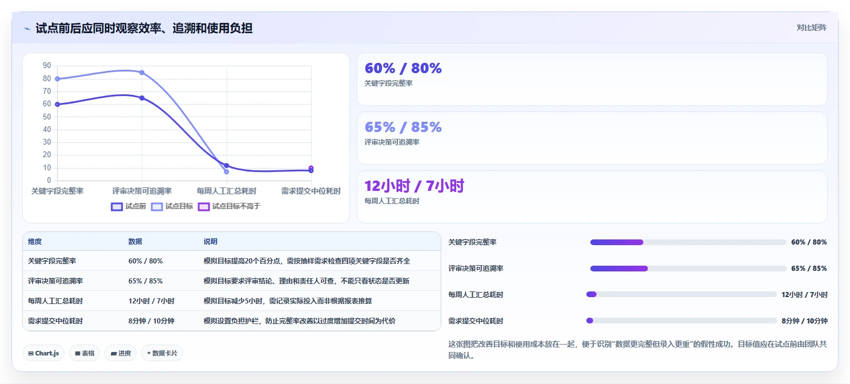The width and height of the screenshot is (850, 384).
Task: Click the 进度 tag chip
Action: (120, 353)
